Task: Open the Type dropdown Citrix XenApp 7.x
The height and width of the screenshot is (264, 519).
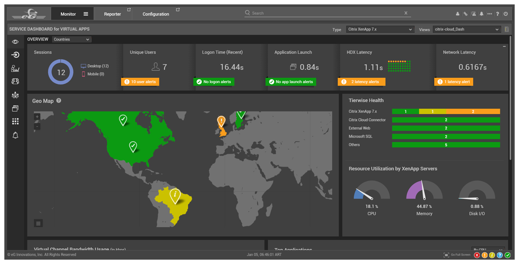Action: tap(380, 29)
